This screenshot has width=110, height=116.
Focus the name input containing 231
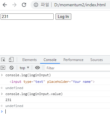[x=27, y=17]
